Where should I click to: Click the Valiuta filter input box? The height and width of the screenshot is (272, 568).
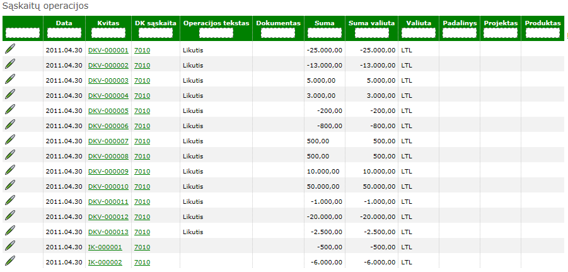point(419,33)
